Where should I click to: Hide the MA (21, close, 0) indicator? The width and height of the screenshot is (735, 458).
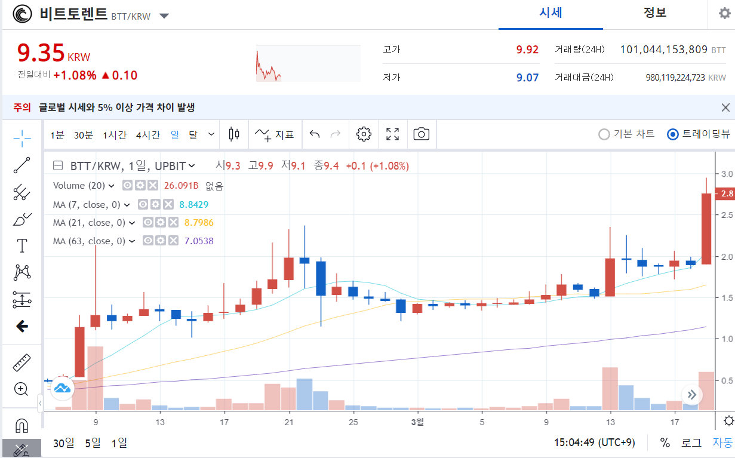147,223
